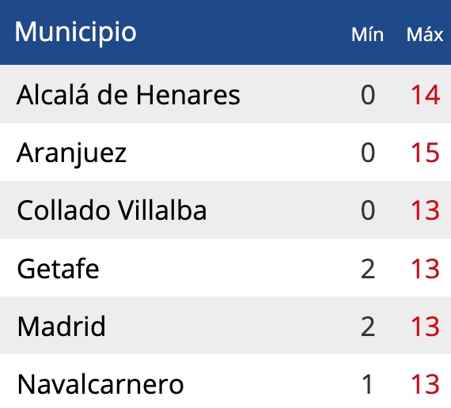Image resolution: width=451 pixels, height=408 pixels.
Task: Open the Madrid row
Action: 225,325
